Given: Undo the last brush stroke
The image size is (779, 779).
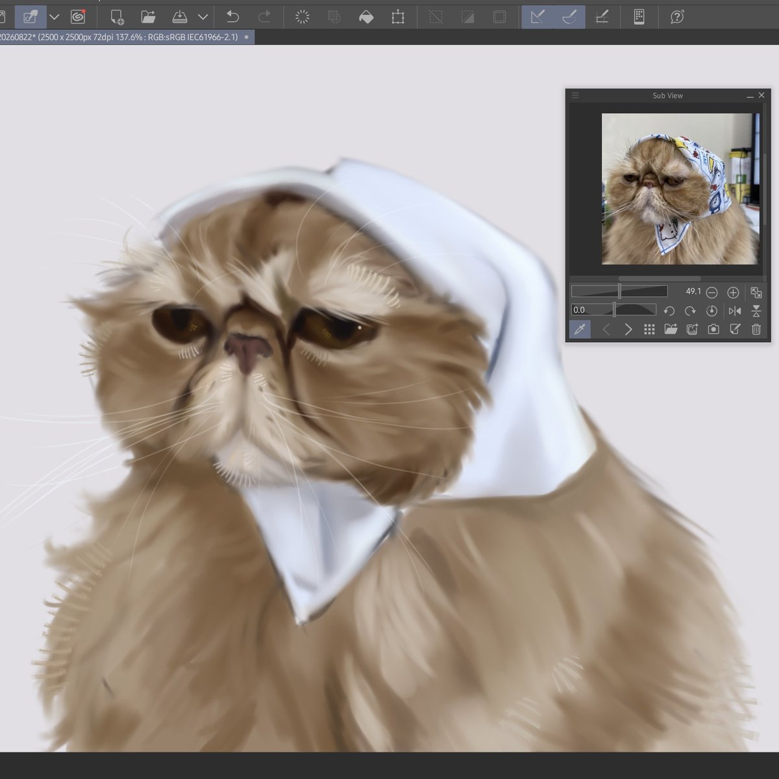Looking at the screenshot, I should [232, 17].
